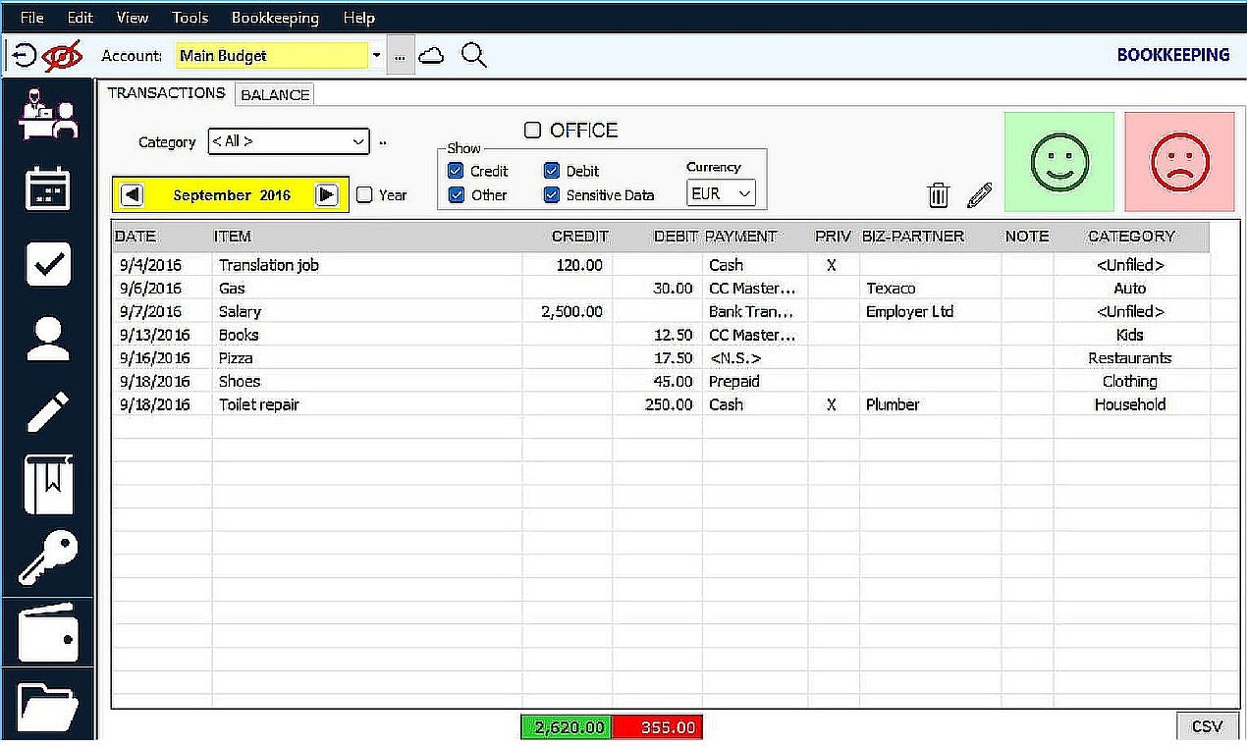Open the Bookkeeping menu
The width and height of the screenshot is (1247, 746).
[275, 17]
